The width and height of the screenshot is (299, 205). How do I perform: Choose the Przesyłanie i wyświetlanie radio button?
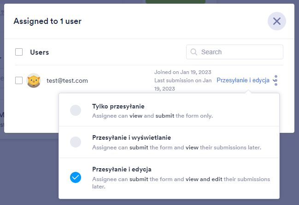point(76,142)
